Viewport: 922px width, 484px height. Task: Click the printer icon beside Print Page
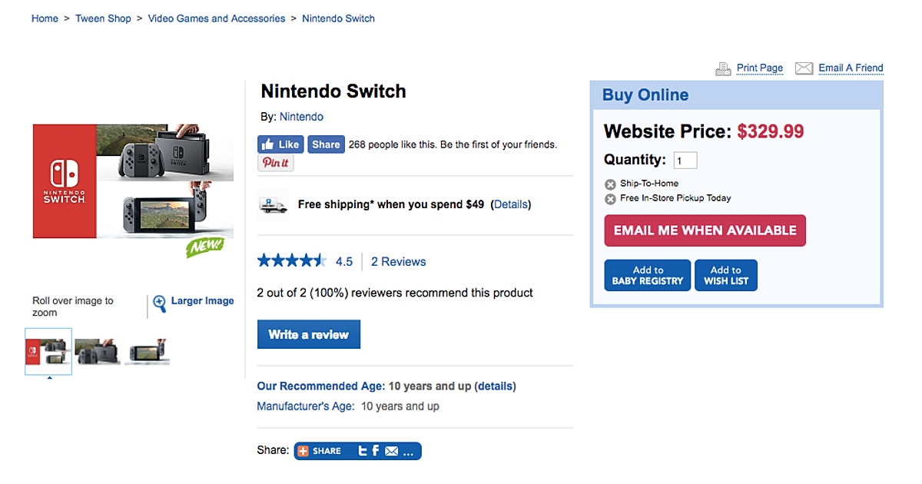723,68
